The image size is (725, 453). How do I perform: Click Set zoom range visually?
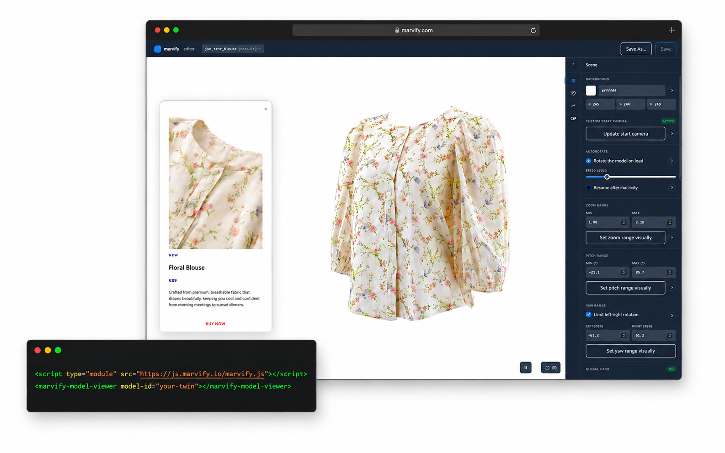[625, 237]
